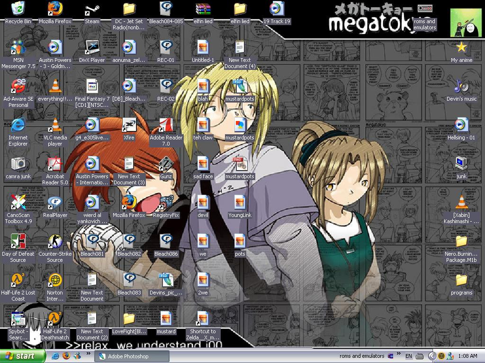Image resolution: width=485 pixels, height=363 pixels.
Task: Select the Nero Burning Package folder
Action: click(461, 242)
